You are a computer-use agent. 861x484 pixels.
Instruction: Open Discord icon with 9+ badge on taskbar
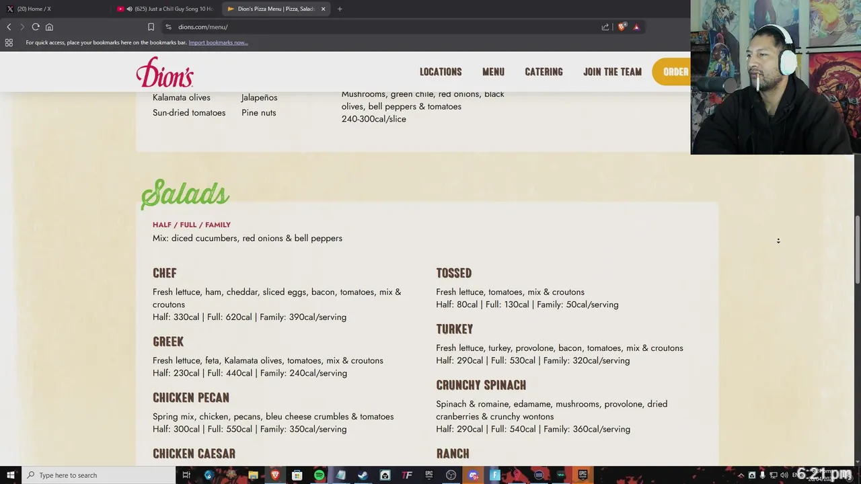click(473, 475)
